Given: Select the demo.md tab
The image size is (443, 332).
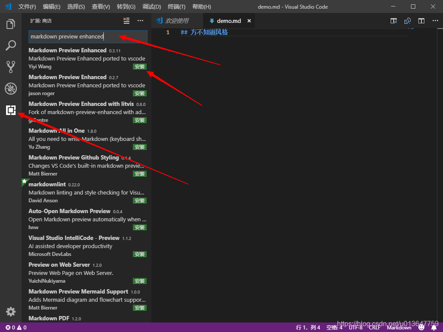Looking at the screenshot, I should pos(229,21).
